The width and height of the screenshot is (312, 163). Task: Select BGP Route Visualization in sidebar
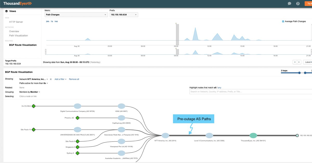[x=23, y=45]
